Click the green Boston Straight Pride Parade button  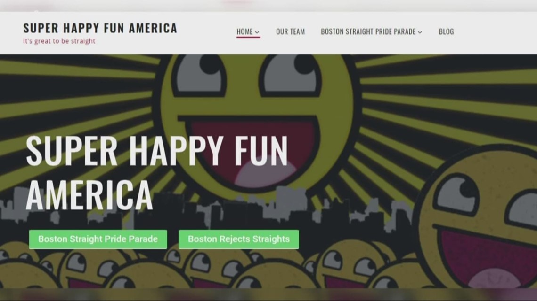(98, 239)
